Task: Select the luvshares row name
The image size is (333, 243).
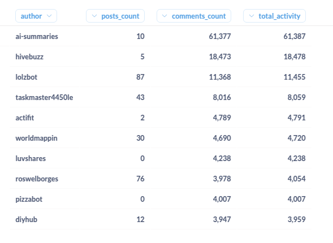Action: (31, 159)
